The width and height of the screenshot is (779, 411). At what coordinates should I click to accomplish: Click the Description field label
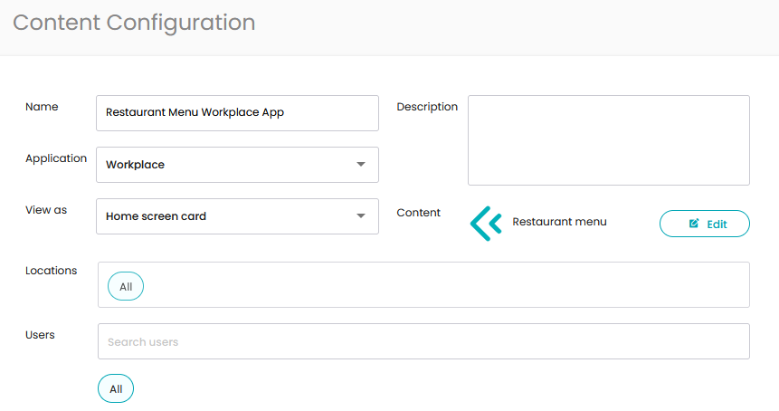(x=427, y=107)
